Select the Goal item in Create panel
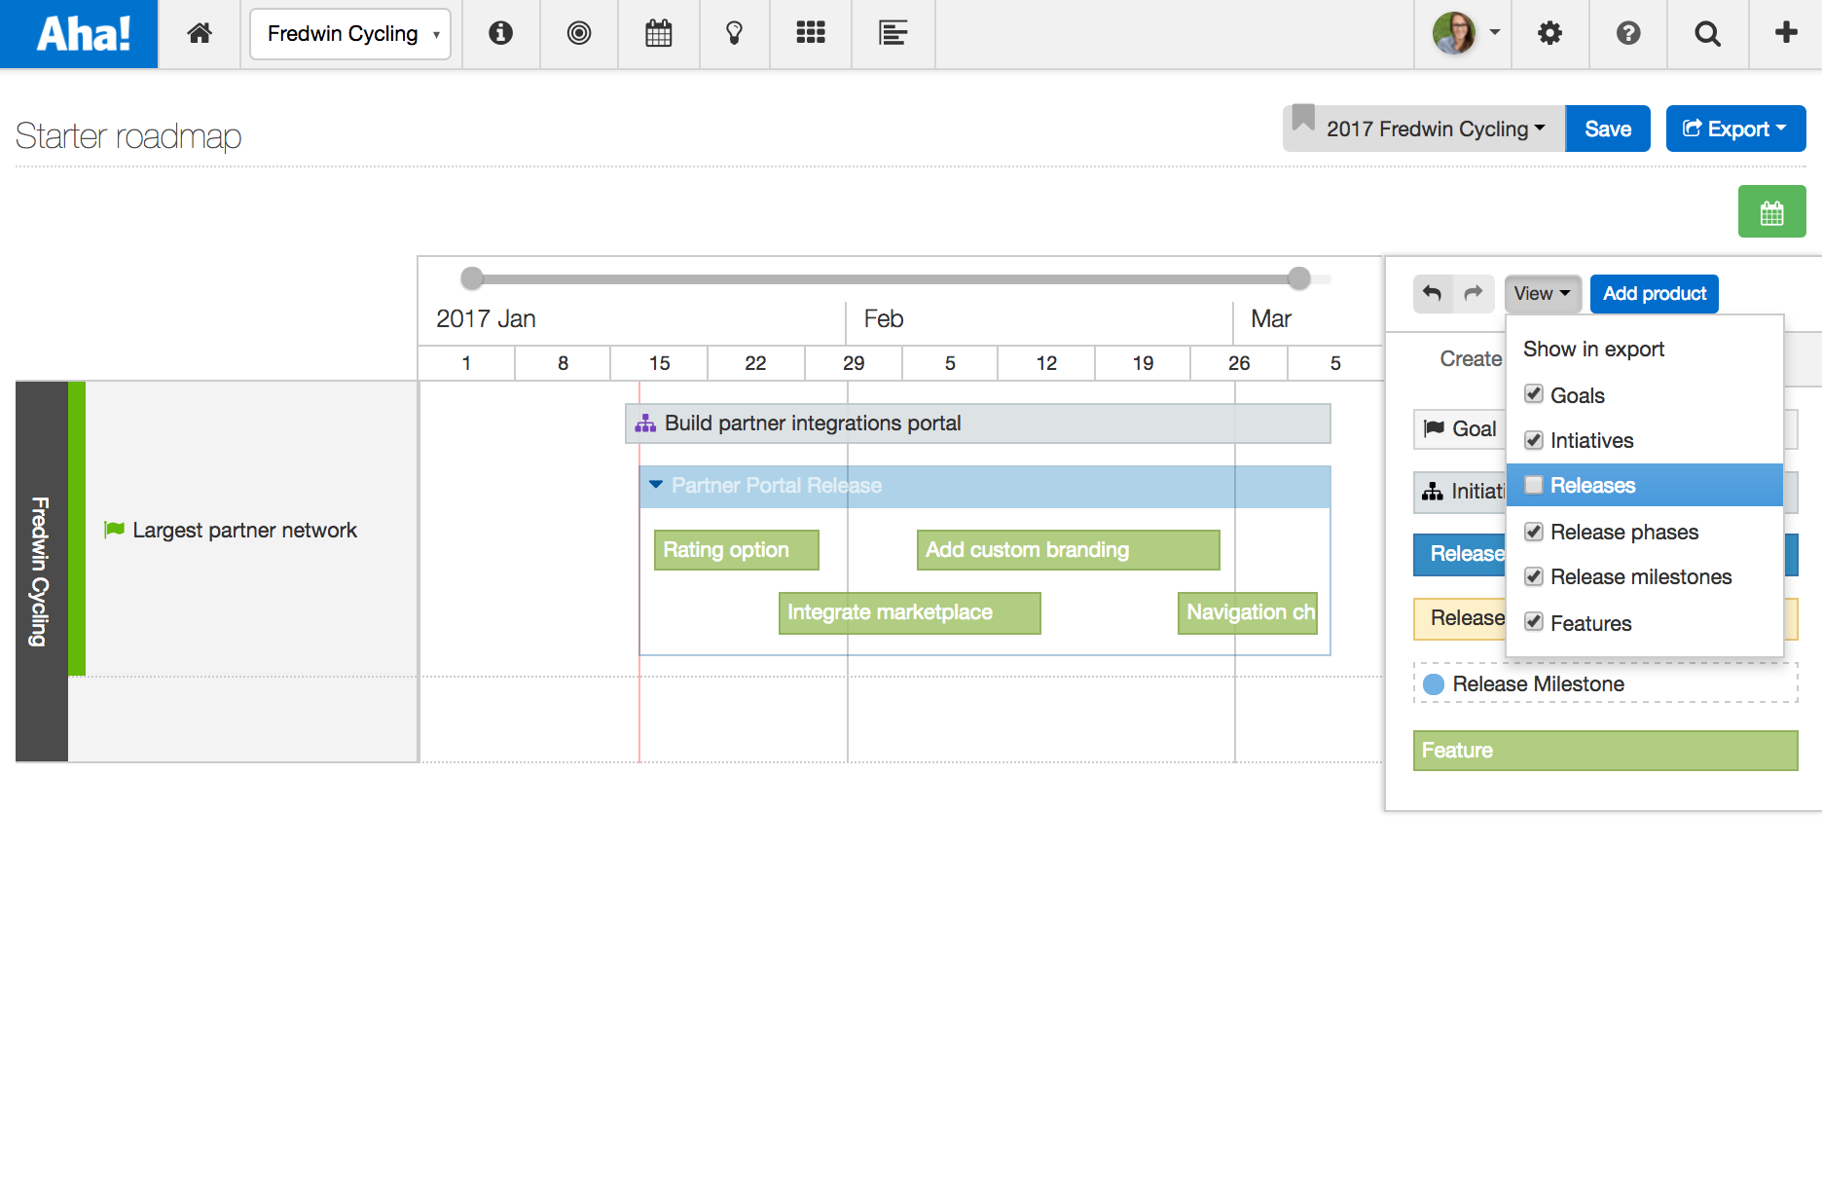The height and width of the screenshot is (1180, 1822). (x=1460, y=429)
